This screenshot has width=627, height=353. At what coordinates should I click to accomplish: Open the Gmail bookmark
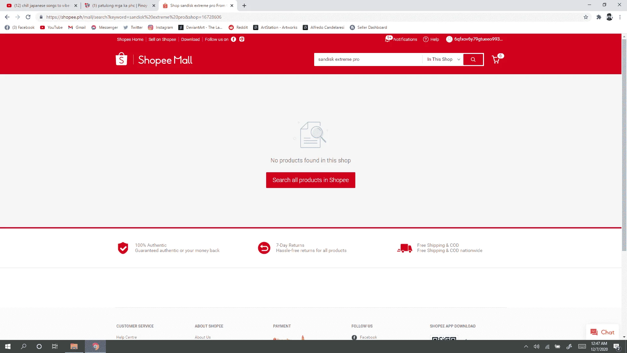[x=77, y=27]
